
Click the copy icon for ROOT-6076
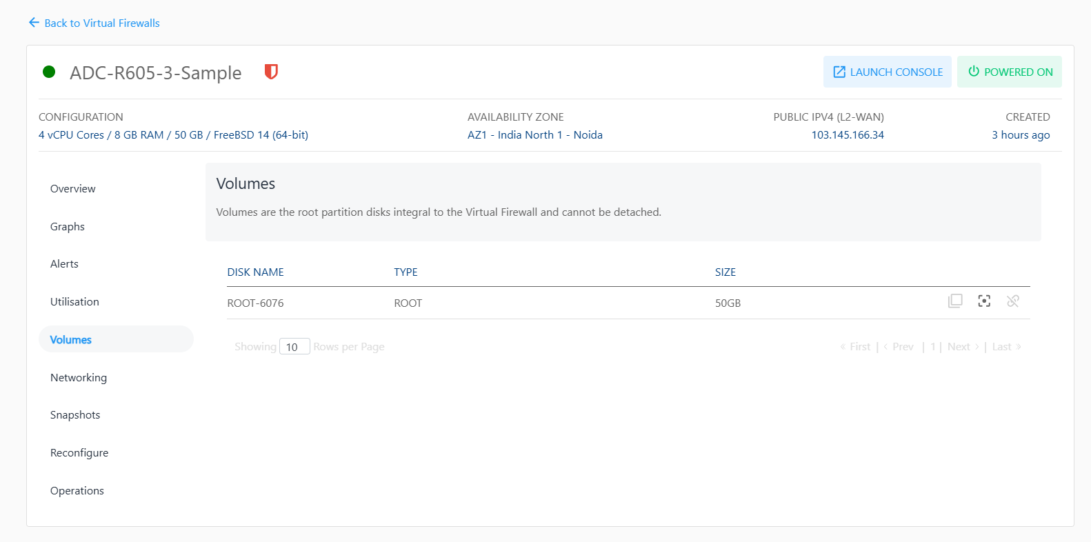pos(955,301)
